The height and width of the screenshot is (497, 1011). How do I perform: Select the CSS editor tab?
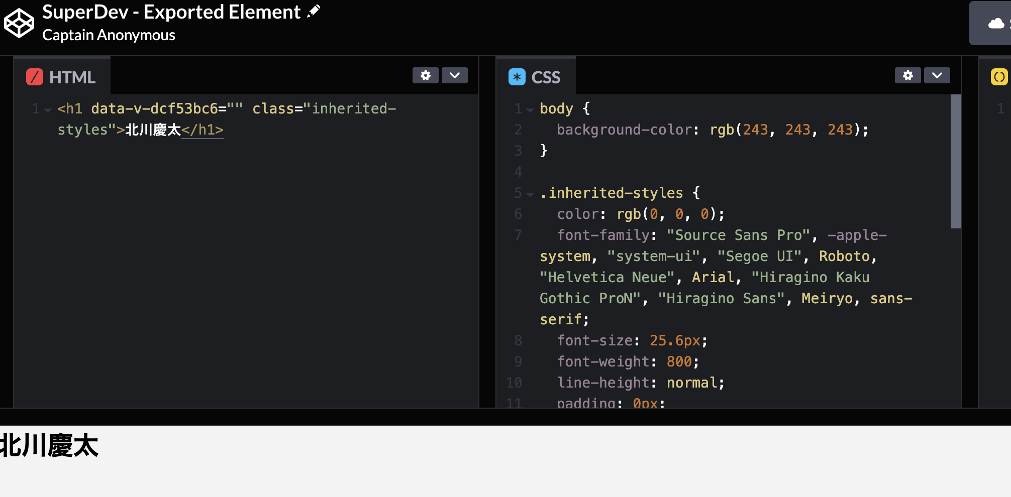pos(536,77)
